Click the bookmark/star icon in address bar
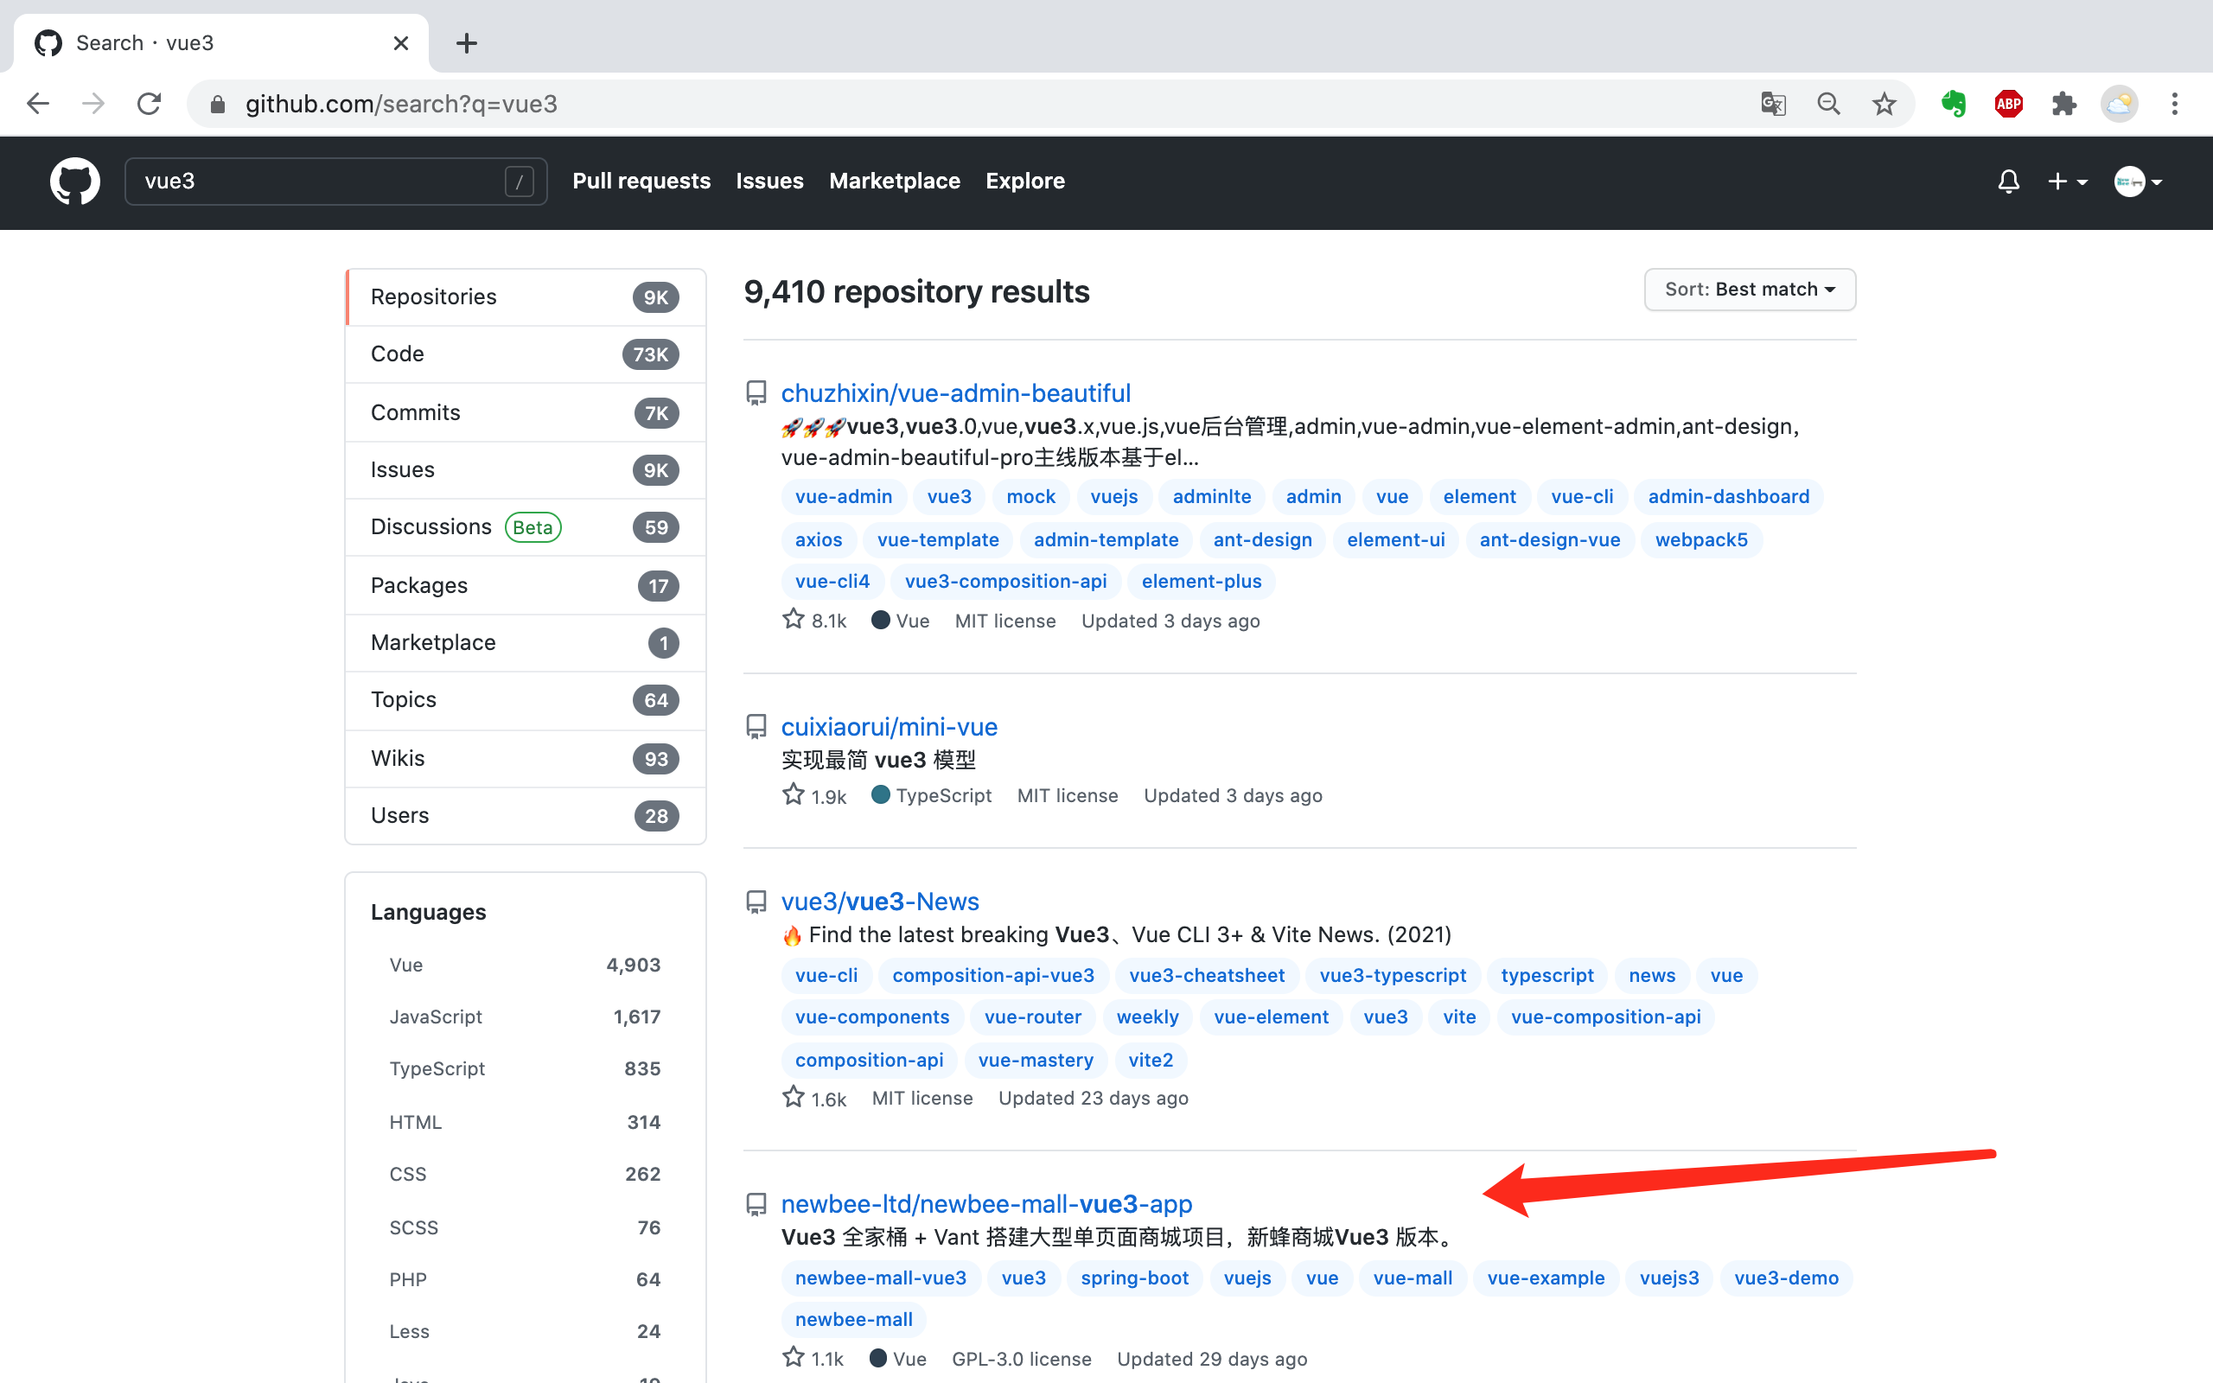2213x1383 pixels. [1885, 104]
